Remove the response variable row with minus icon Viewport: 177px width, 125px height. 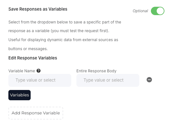149,80
